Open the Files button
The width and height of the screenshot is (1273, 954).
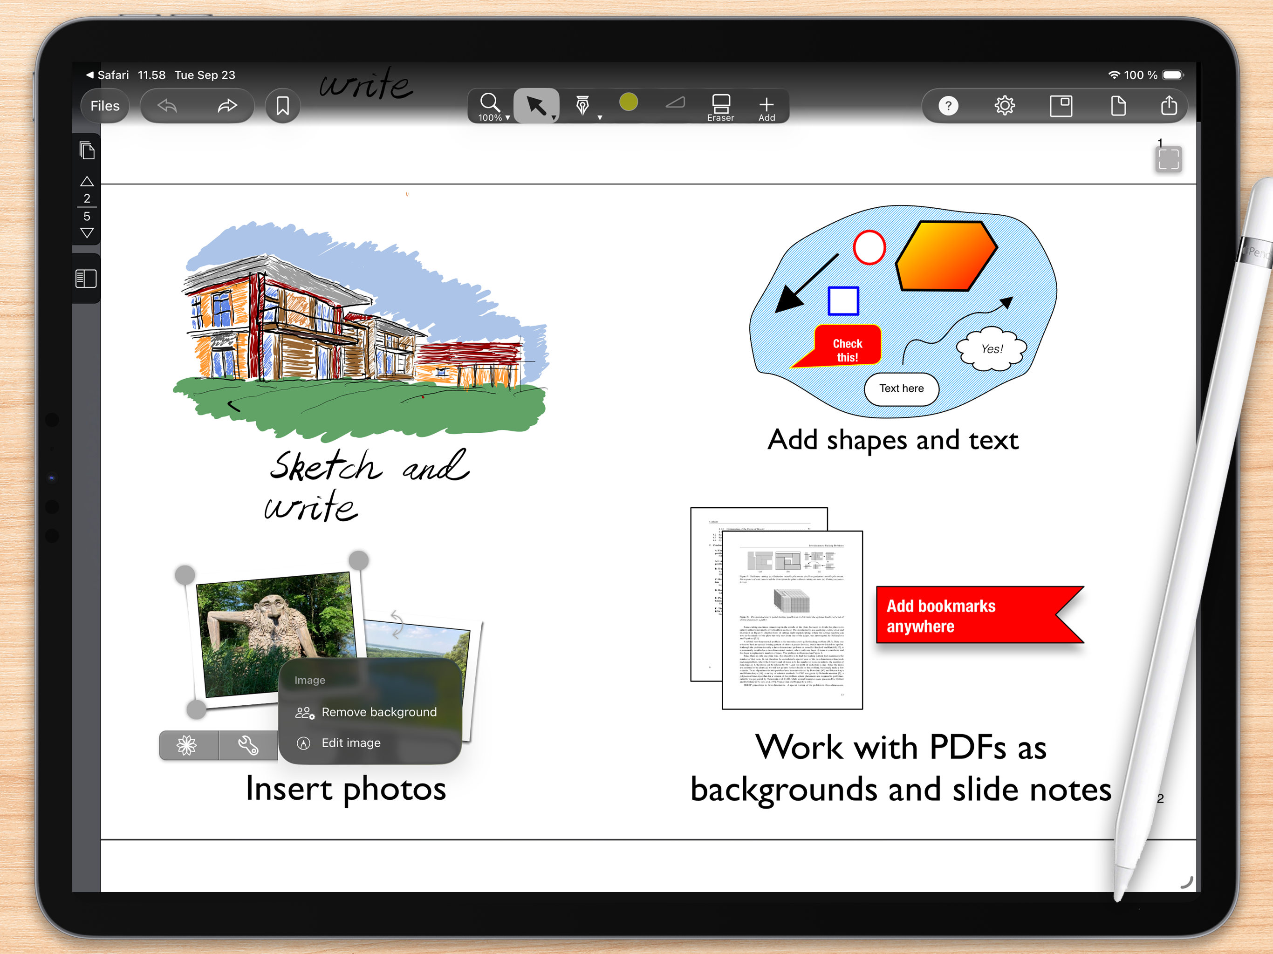pos(105,106)
